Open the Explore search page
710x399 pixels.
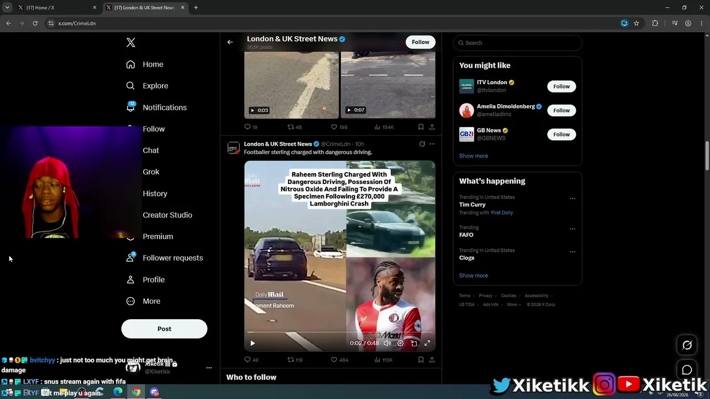[x=147, y=86]
